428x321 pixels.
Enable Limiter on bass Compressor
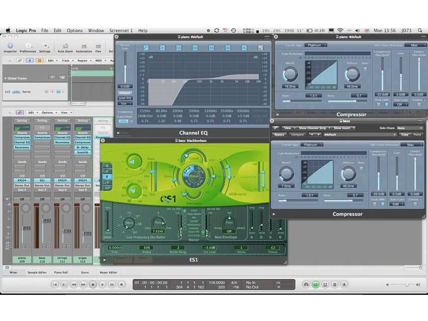(415, 204)
